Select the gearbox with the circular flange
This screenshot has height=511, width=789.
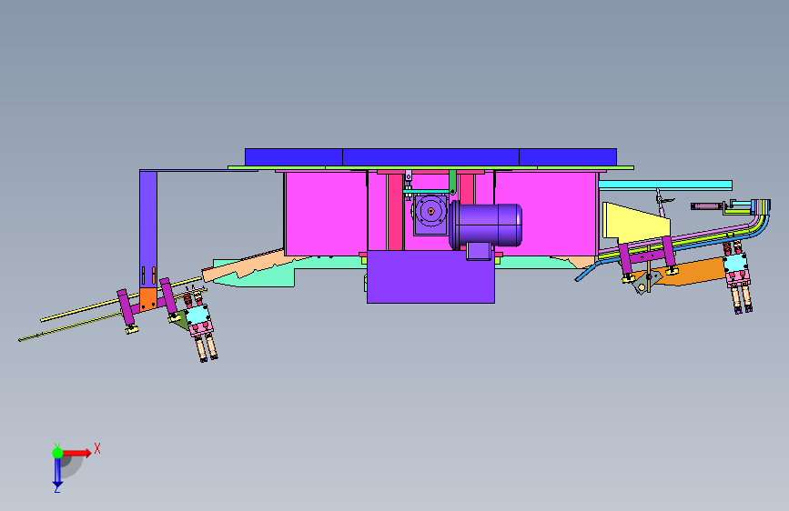click(430, 215)
